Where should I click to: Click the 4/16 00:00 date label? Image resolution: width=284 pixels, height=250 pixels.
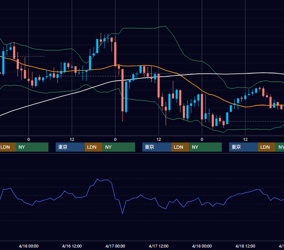tap(28, 246)
